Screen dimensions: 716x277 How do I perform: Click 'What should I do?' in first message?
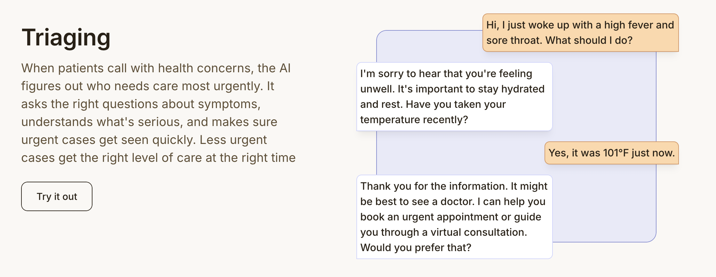[589, 40]
